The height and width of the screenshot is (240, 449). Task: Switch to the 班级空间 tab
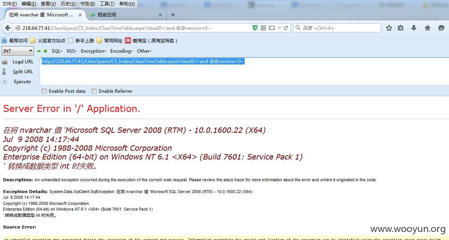point(126,15)
